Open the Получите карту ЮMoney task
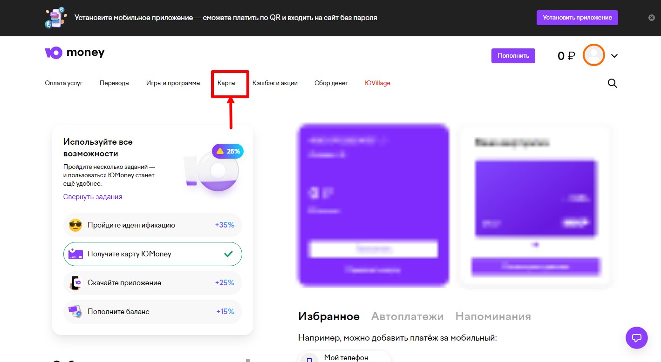Image resolution: width=661 pixels, height=362 pixels. pyautogui.click(x=153, y=254)
